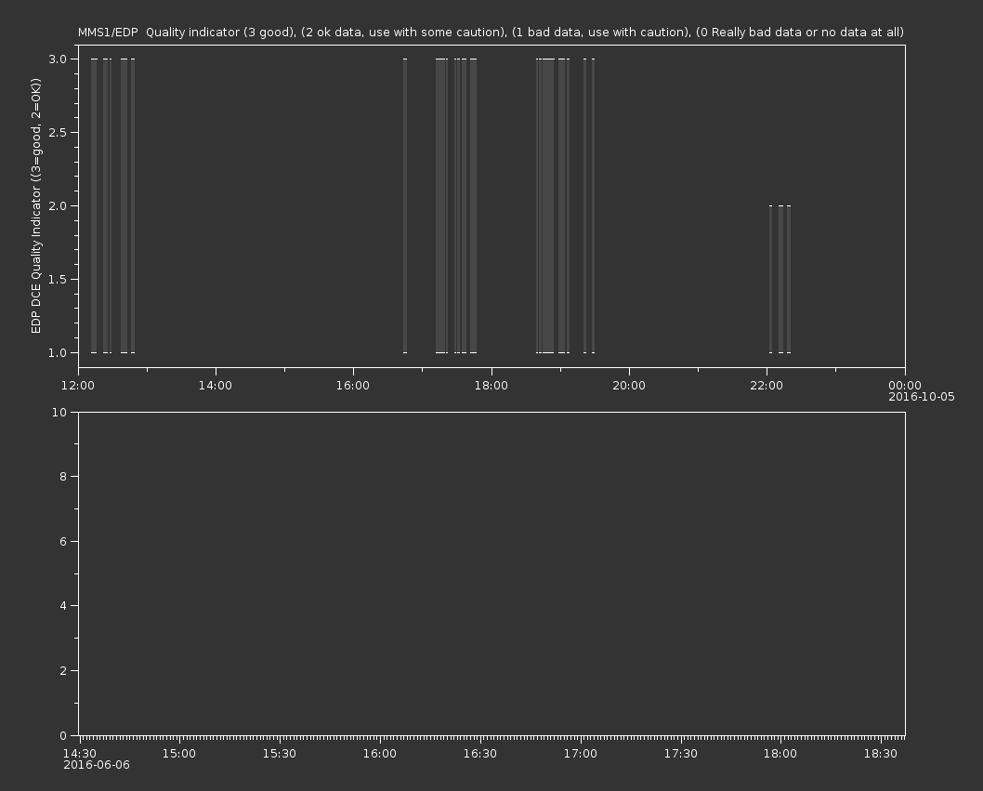Click the wide data bar near 19:00
Image resolution: width=983 pixels, height=791 pixels.
click(547, 205)
